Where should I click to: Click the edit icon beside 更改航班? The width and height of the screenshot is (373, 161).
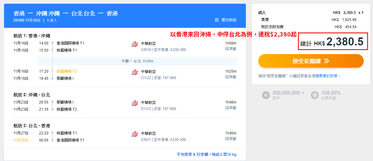(x=217, y=20)
